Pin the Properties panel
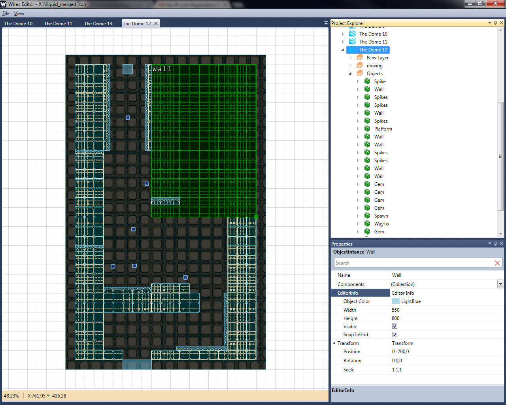Screen dimensions: 506x405 point(495,244)
